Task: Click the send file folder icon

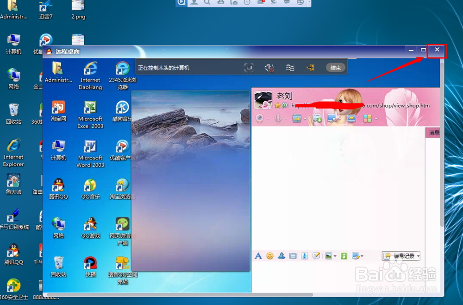Action: coord(296,119)
